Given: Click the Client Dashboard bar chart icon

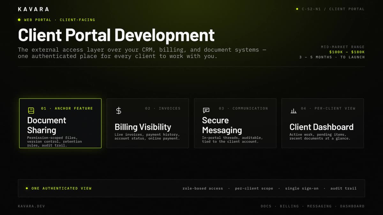Looking at the screenshot, I should (x=293, y=111).
